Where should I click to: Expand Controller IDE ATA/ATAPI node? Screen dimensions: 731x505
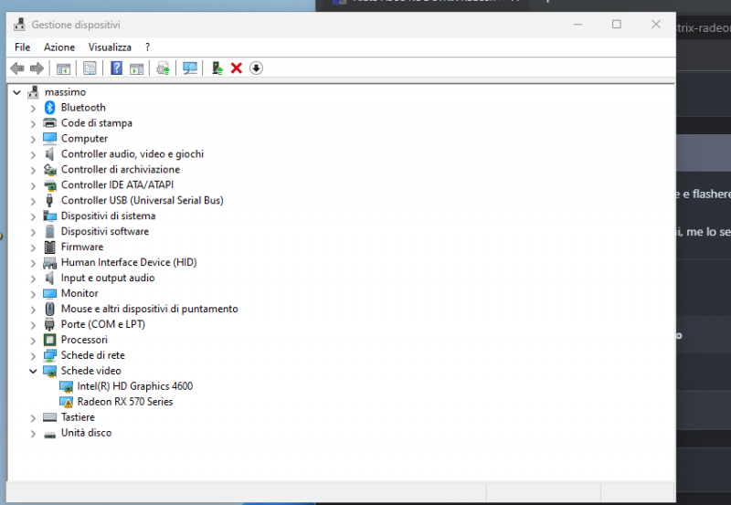[33, 185]
